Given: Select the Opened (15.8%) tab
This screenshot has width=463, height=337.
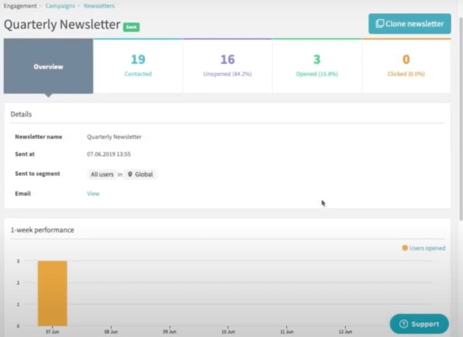Looking at the screenshot, I should point(317,66).
